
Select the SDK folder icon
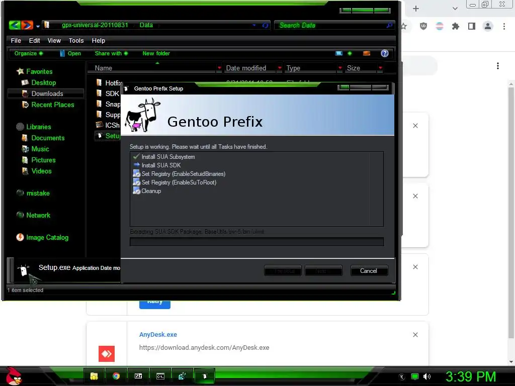(99, 93)
